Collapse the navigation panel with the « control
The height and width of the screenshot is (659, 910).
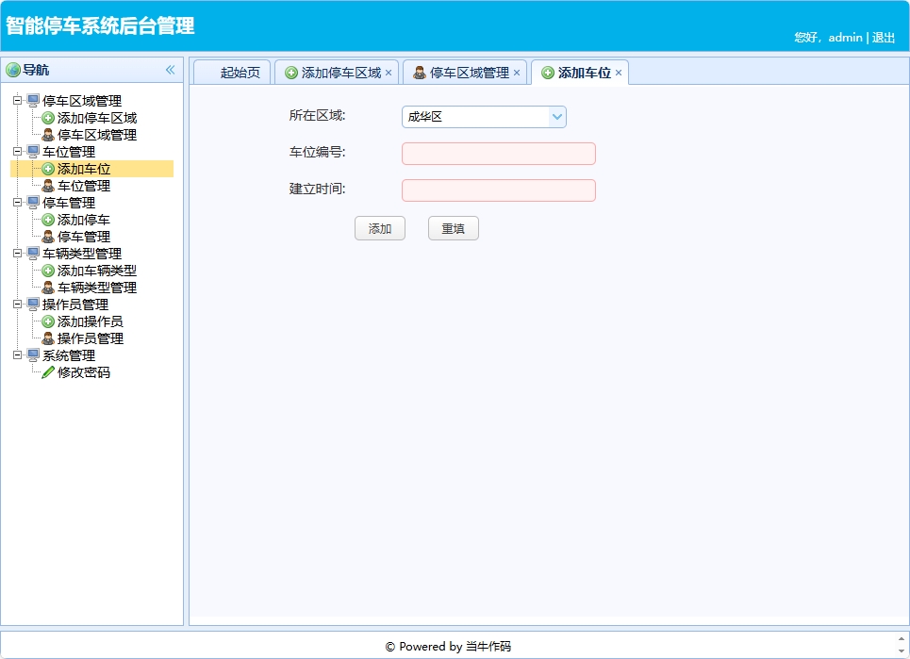(170, 69)
